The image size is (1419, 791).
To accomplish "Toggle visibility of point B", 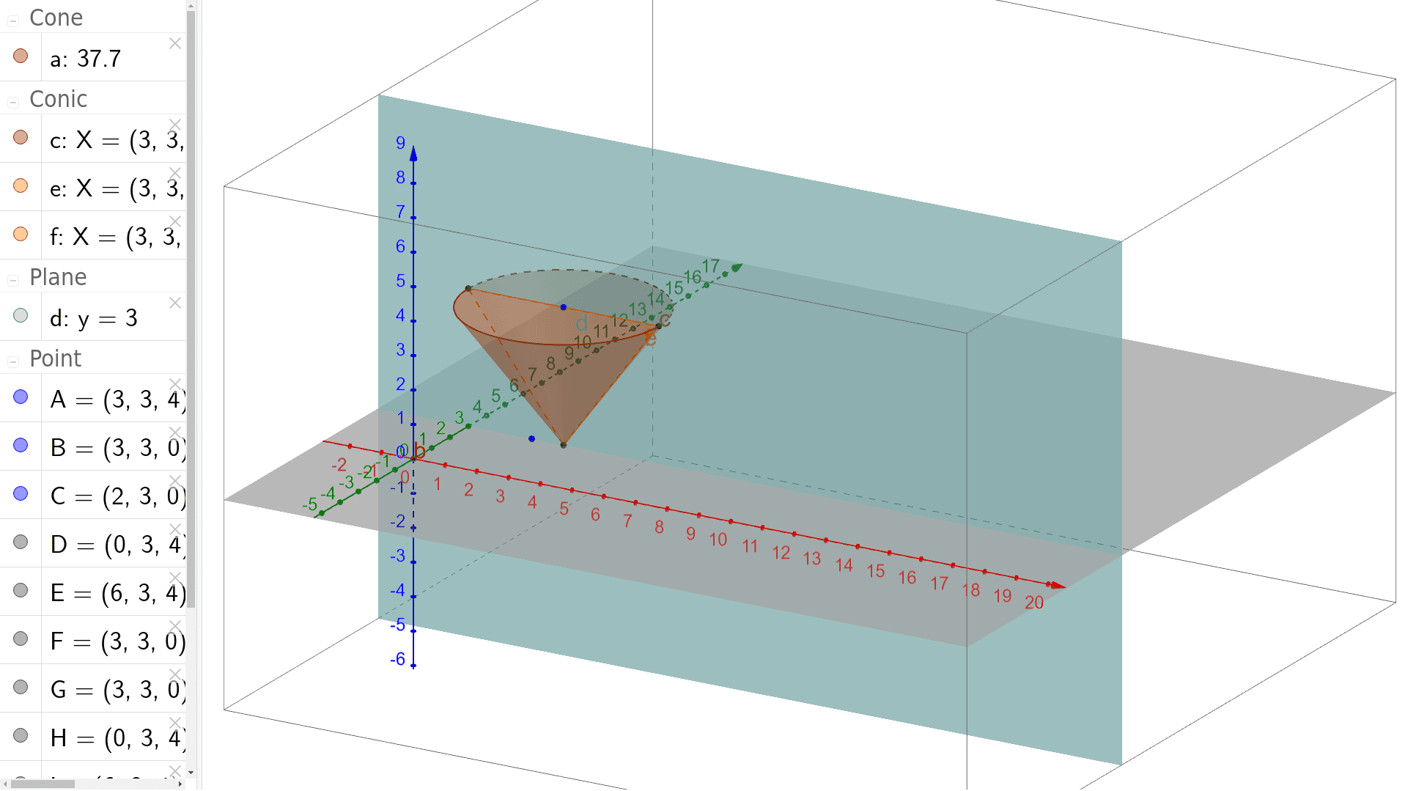I will (20, 446).
